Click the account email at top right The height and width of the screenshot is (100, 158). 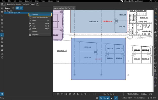[133, 1]
